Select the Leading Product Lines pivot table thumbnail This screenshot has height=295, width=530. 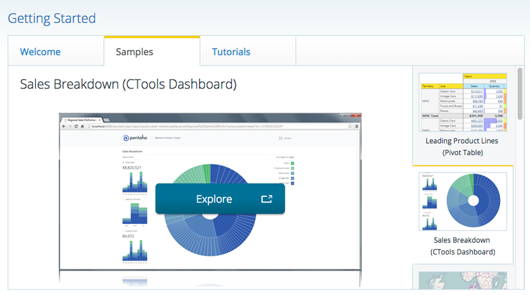pyautogui.click(x=463, y=102)
